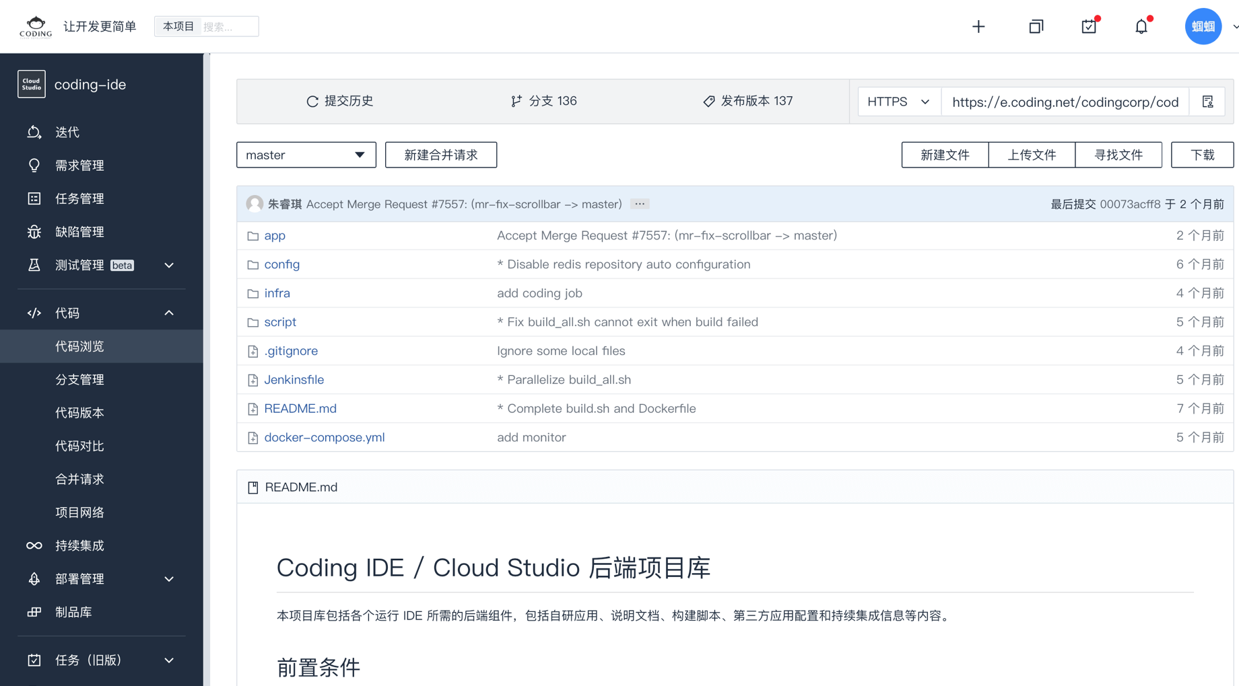
Task: Click the file icon next to .gitignore
Action: (x=253, y=351)
